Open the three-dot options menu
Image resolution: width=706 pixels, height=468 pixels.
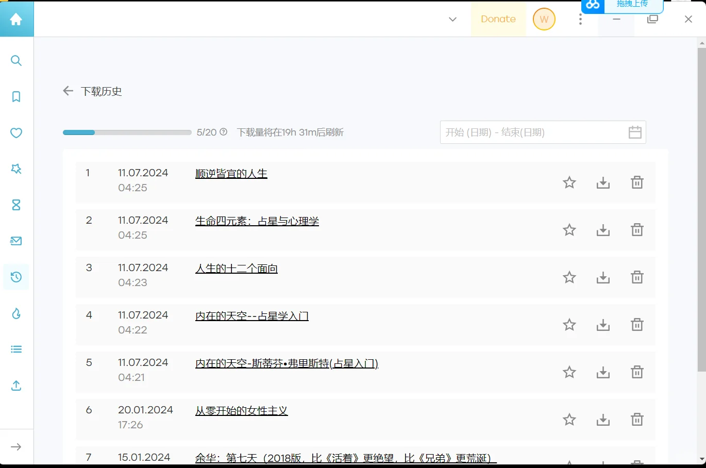point(580,19)
